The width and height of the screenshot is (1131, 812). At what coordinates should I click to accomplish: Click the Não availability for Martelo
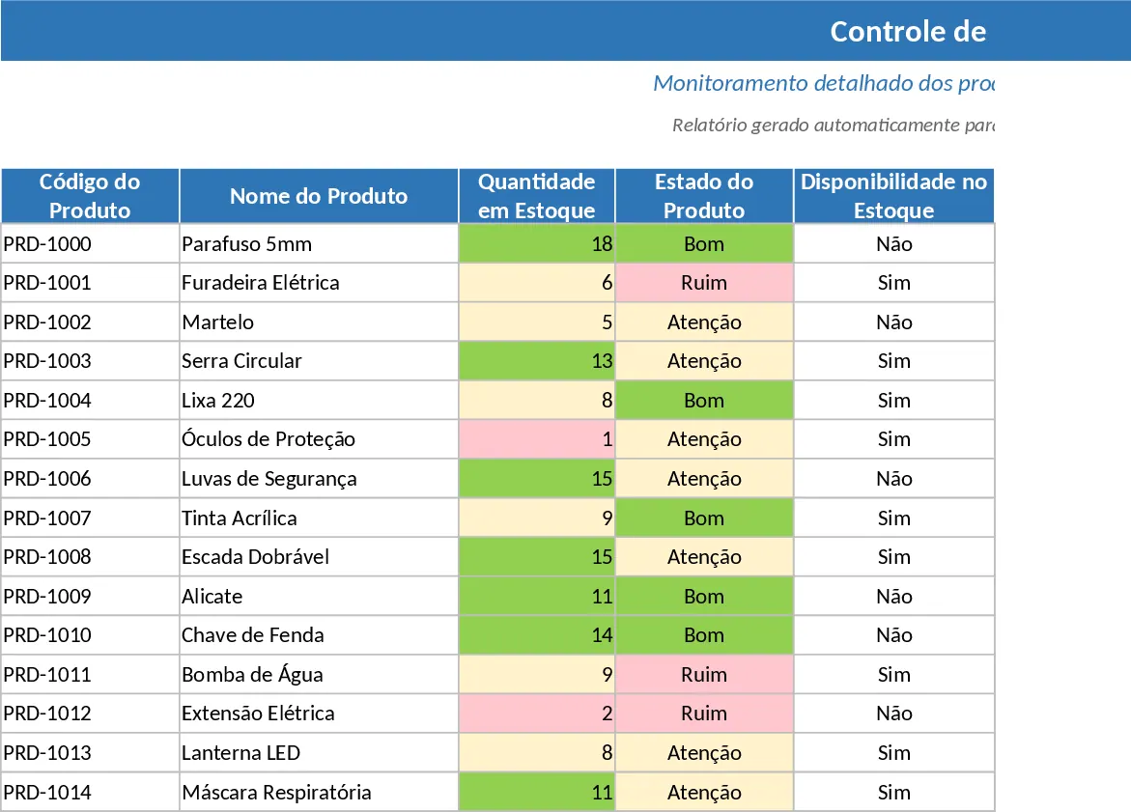tap(894, 322)
